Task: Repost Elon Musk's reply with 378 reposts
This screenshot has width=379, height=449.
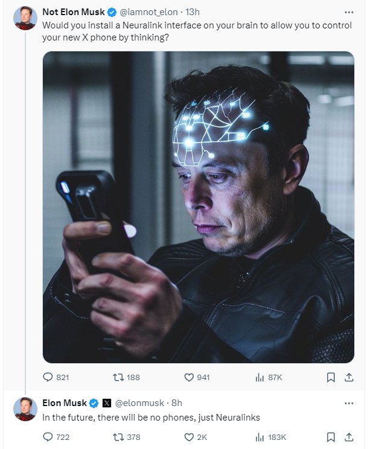Action: tap(126, 437)
